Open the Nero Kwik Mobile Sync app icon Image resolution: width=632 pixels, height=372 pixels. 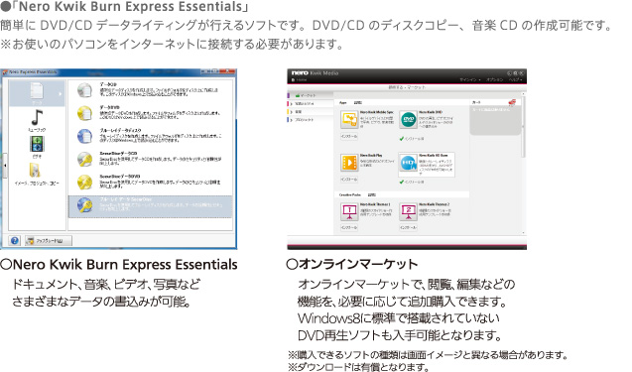tap(349, 120)
